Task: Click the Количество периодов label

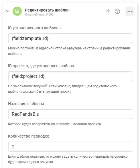Action: (x=29, y=136)
